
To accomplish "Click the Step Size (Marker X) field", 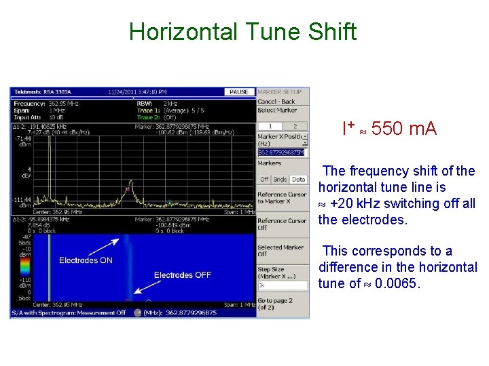I will click(283, 285).
